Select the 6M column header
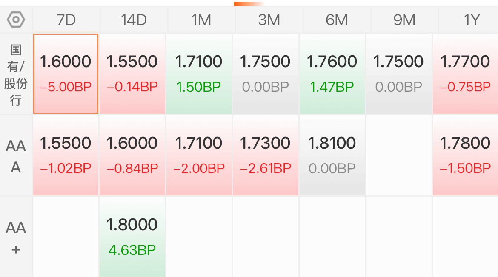Image resolution: width=498 pixels, height=277 pixels. [337, 20]
